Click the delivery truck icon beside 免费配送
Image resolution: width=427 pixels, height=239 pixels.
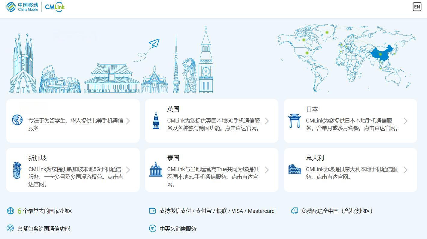click(x=294, y=211)
